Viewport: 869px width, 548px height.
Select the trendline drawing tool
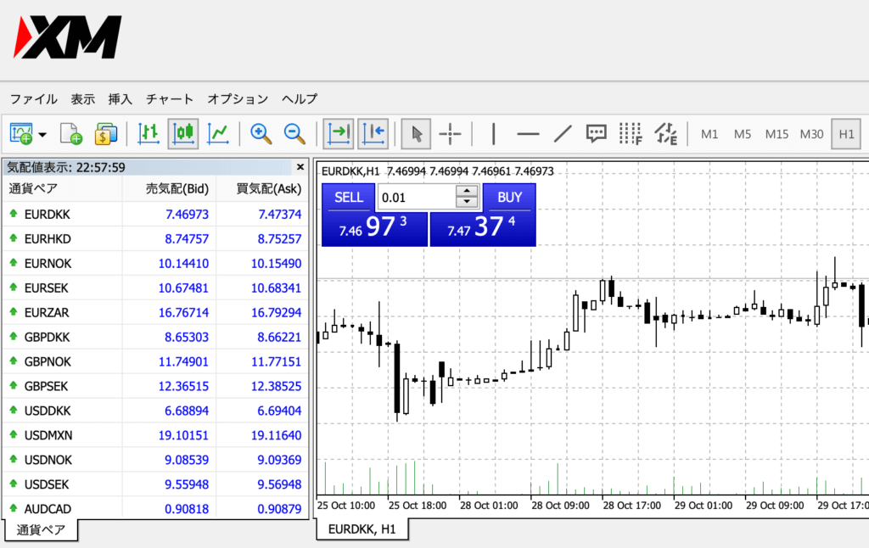[x=561, y=133]
